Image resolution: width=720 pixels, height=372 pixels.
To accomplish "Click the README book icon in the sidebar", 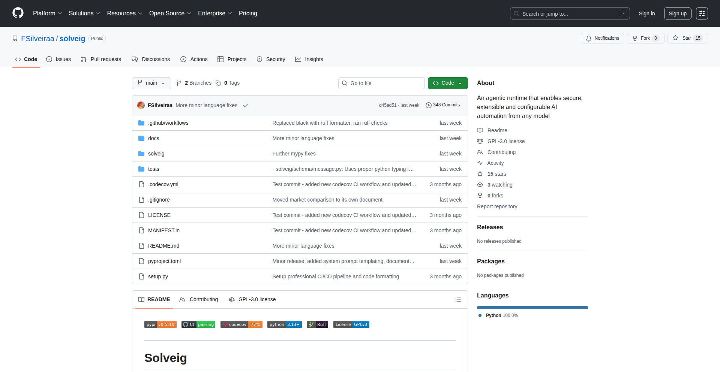I will [x=480, y=130].
